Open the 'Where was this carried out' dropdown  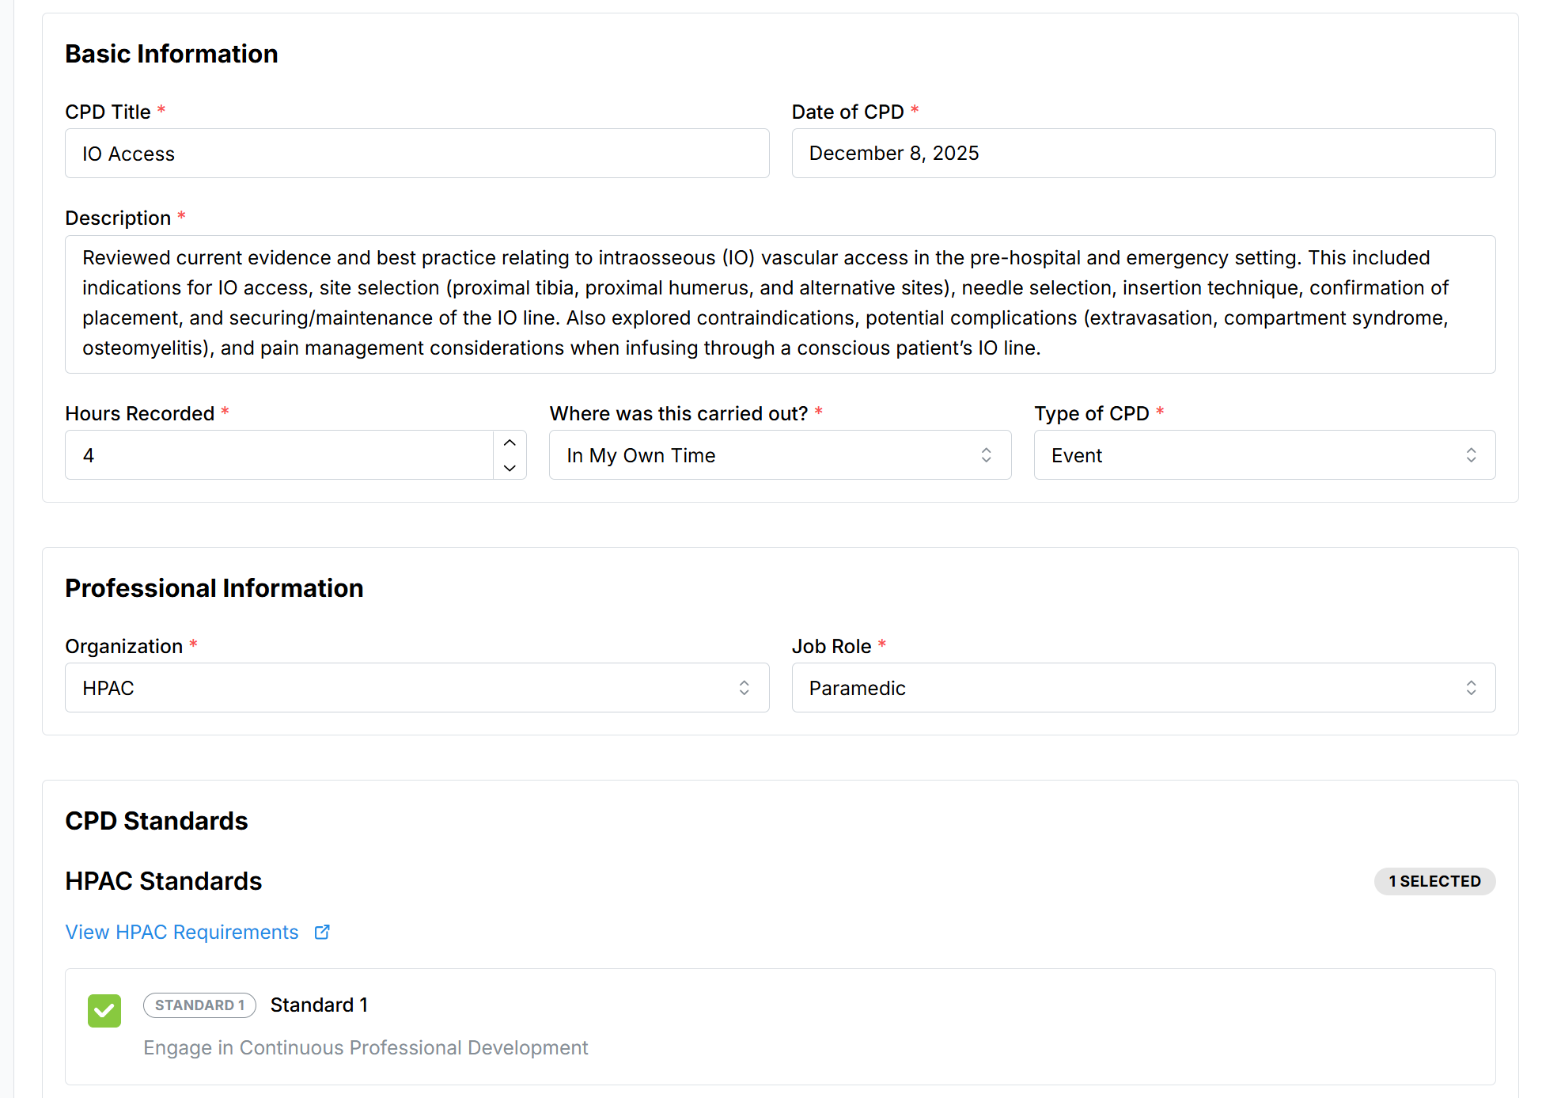tap(779, 455)
